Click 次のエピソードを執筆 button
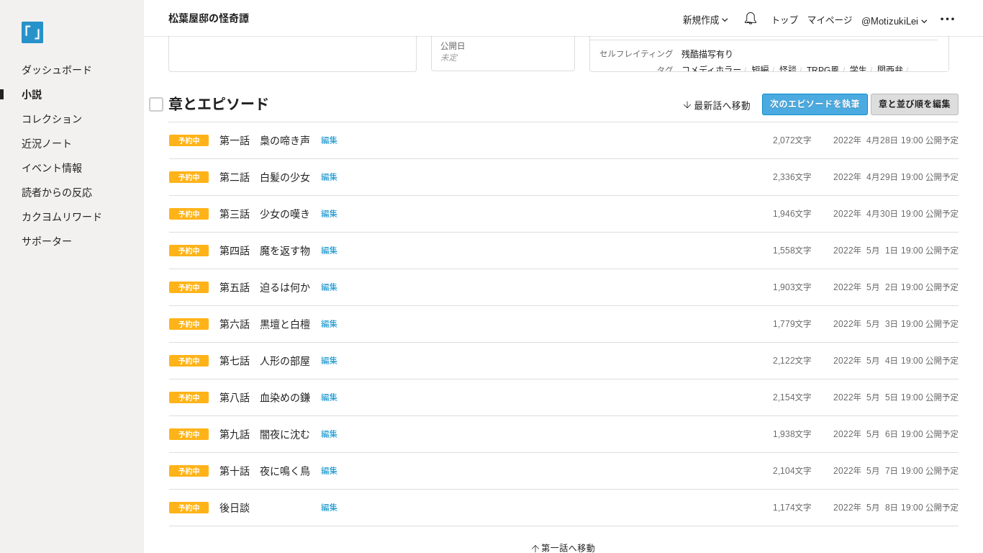 (x=815, y=104)
